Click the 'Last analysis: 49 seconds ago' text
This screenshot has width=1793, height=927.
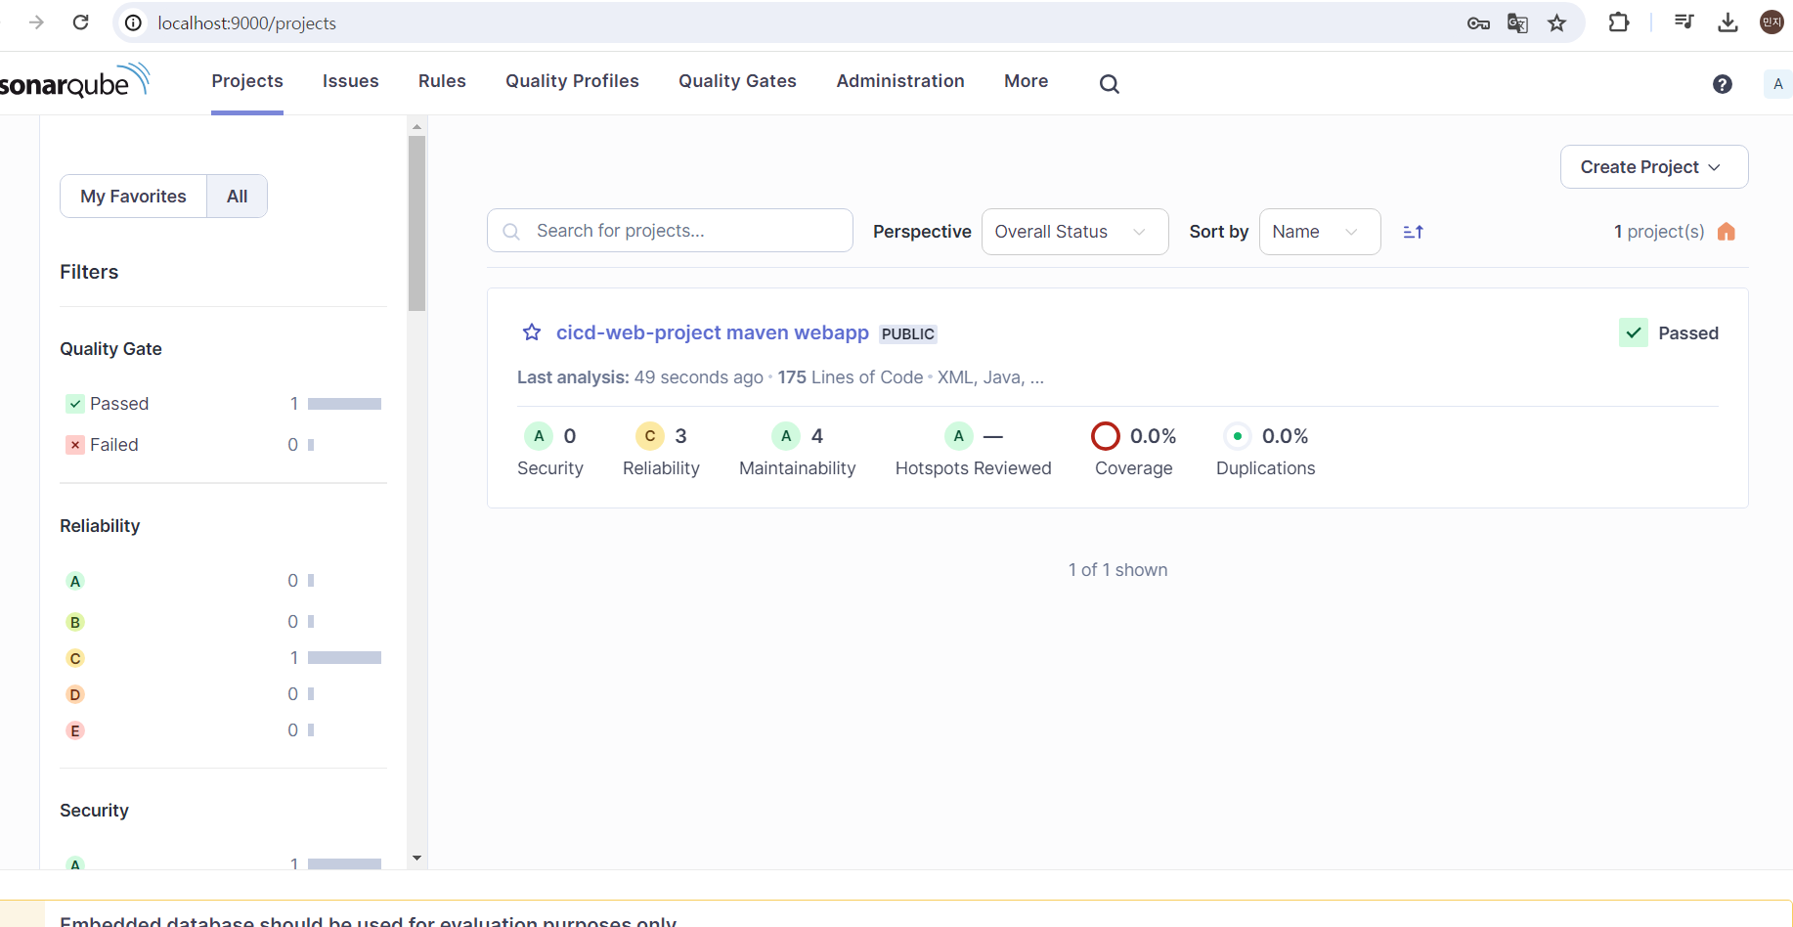click(640, 377)
